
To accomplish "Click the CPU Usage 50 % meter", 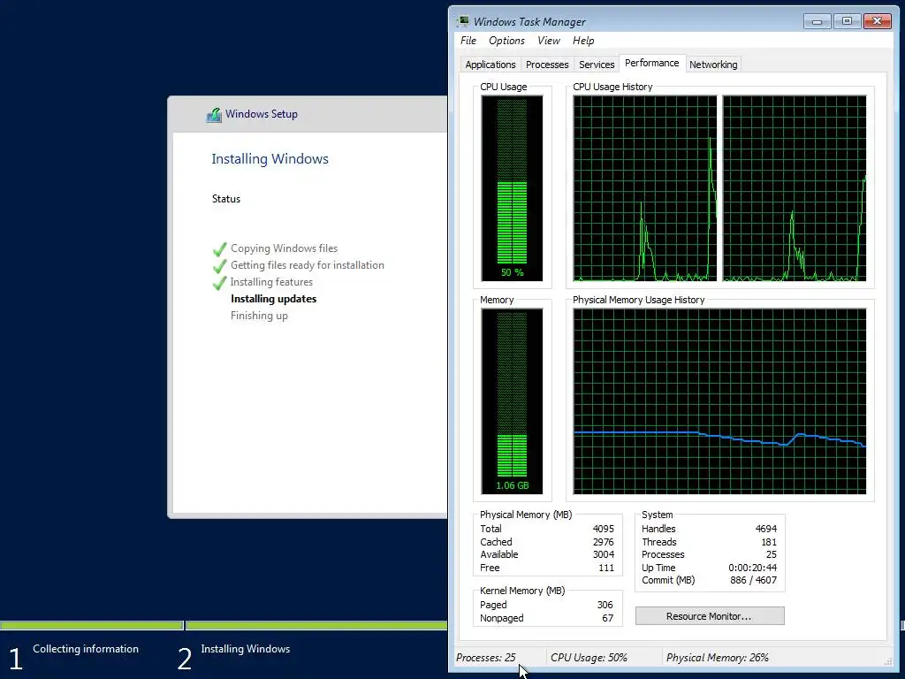I will 512,188.
